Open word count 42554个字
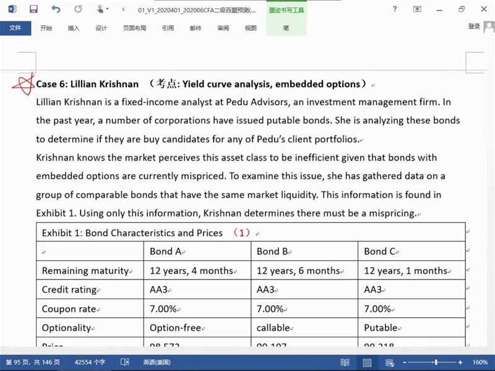Image resolution: width=495 pixels, height=371 pixels. pos(90,362)
